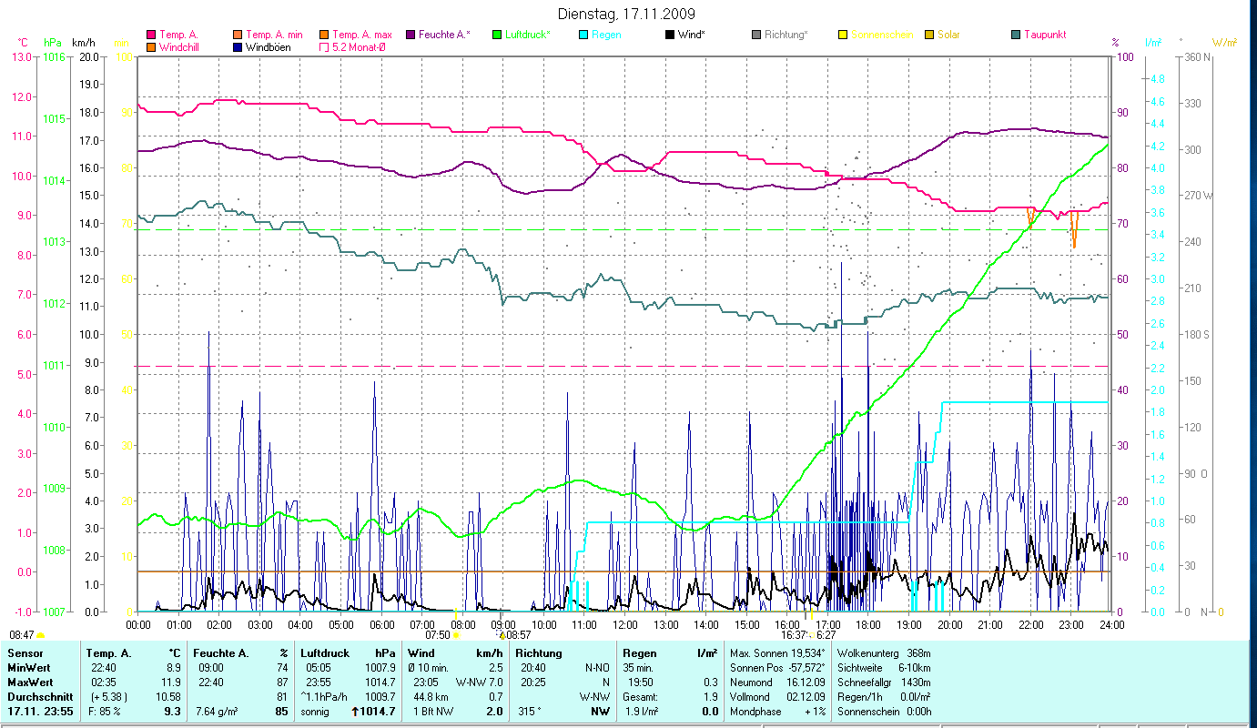Click the cyan Regen legend square
1257x728 pixels.
click(x=583, y=35)
